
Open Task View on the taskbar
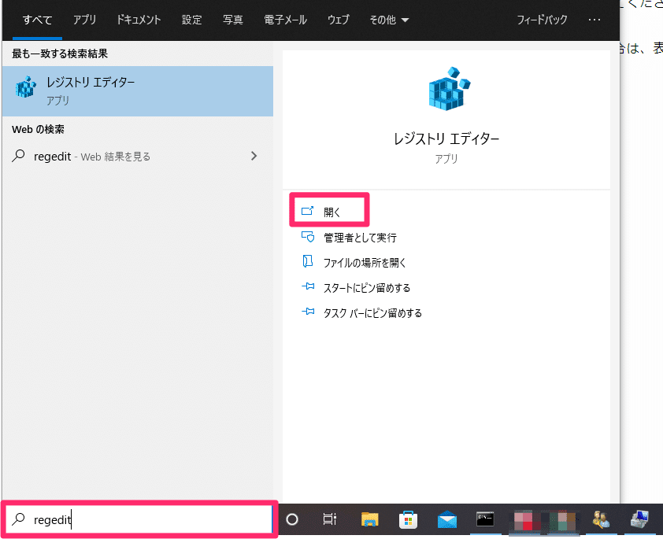coord(329,519)
